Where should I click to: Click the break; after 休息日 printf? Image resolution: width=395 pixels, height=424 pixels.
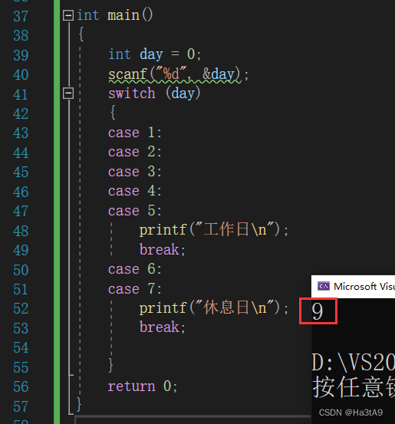tap(163, 327)
